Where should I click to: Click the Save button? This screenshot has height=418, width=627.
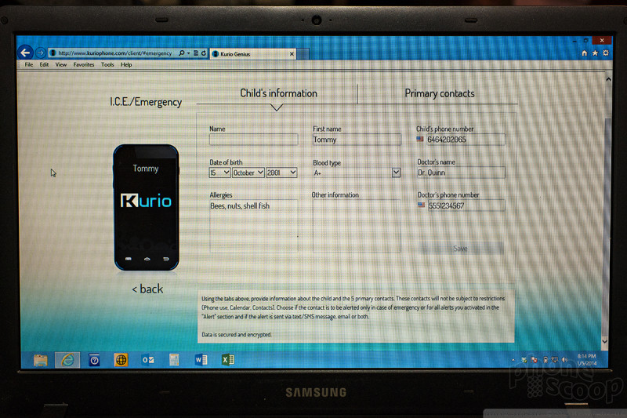[x=461, y=249]
